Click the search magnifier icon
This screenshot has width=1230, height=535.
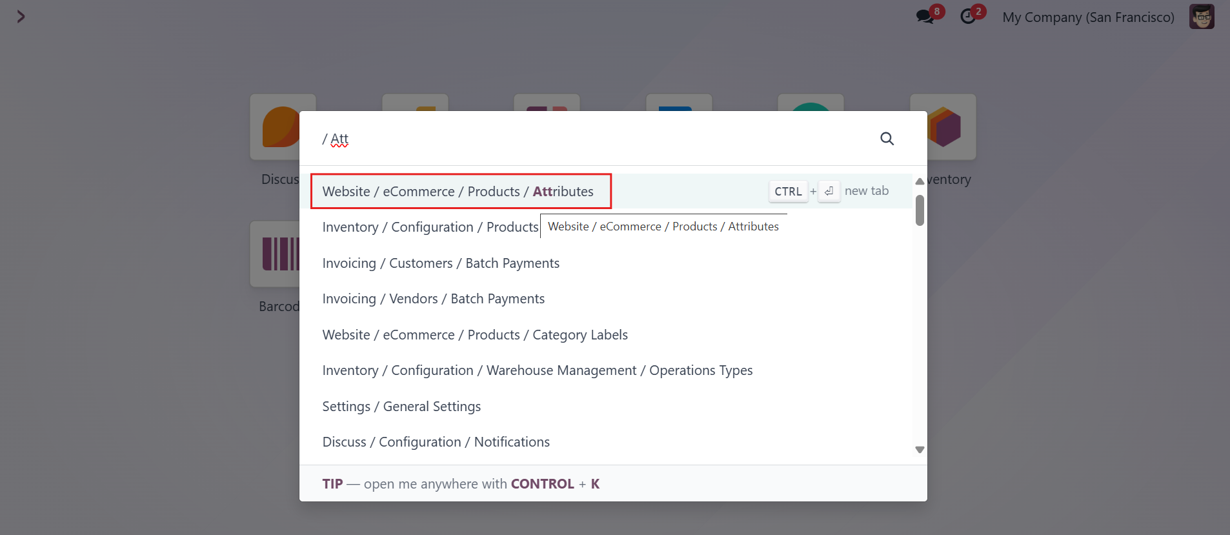click(x=887, y=139)
